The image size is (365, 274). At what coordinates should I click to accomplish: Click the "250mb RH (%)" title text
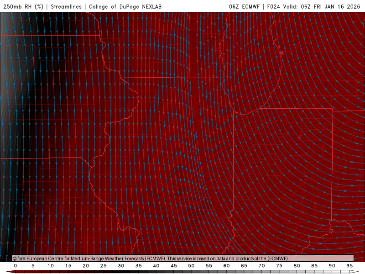[23, 6]
